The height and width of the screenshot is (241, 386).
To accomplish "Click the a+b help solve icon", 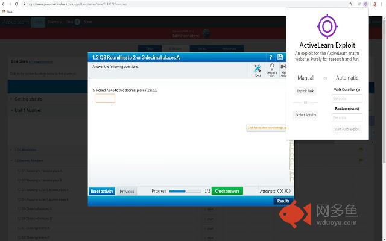I will 283,70.
